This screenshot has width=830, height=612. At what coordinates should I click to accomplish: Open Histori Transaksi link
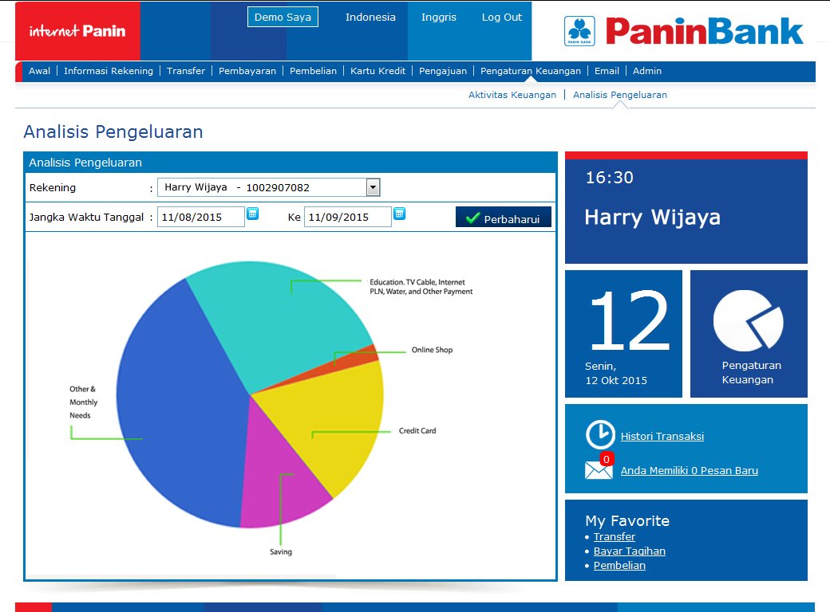point(662,436)
